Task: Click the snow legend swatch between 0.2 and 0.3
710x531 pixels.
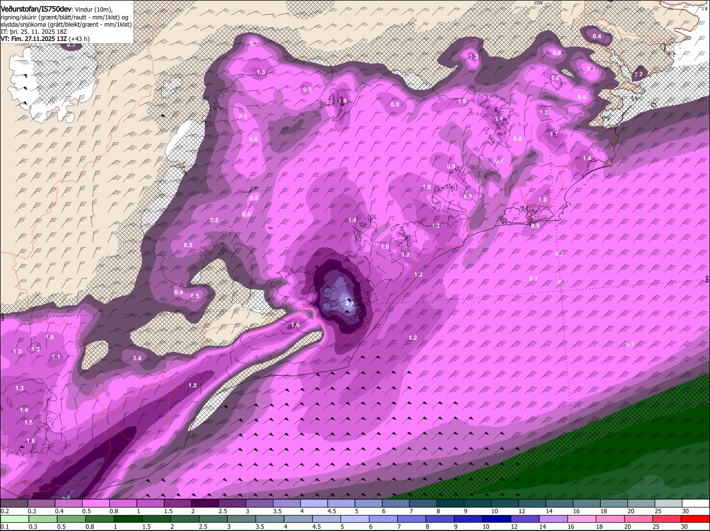Action: coord(14,503)
